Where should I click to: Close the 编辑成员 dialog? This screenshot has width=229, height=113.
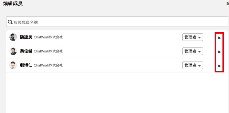point(227,4)
